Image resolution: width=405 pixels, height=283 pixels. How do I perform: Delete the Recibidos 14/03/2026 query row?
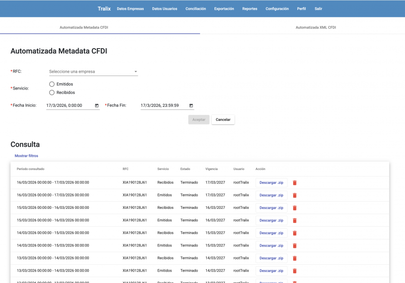[x=295, y=233]
